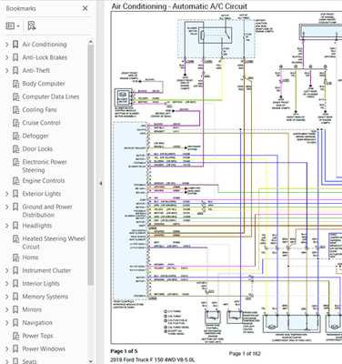Jump to the Horns bookmark
Viewport: 342px width, 364px height.
click(30, 258)
